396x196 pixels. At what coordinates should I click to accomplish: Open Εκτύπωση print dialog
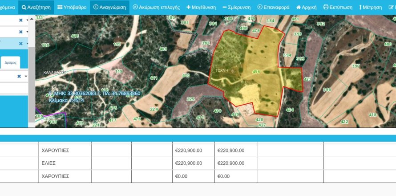(338, 7)
